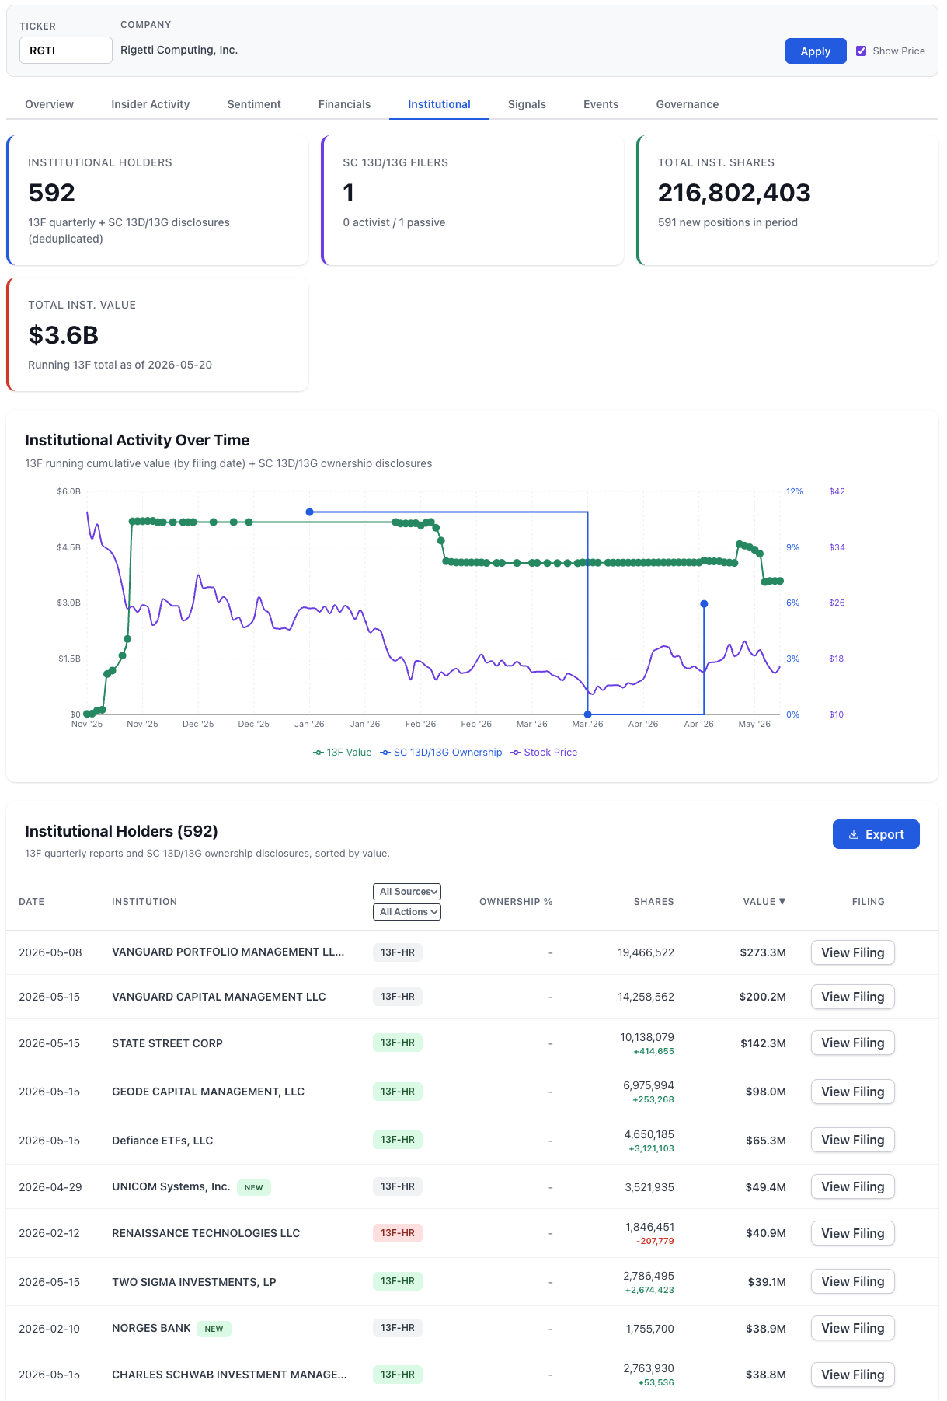View filing for Charles Schwab Investment
This screenshot has width=947, height=1401.
tap(853, 1375)
